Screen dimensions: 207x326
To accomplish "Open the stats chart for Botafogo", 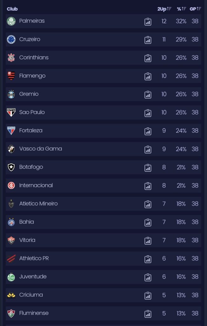I will tap(148, 167).
